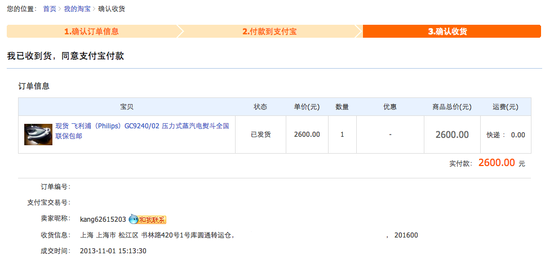
Task: Click the 运费(元) column header
Action: (x=506, y=107)
